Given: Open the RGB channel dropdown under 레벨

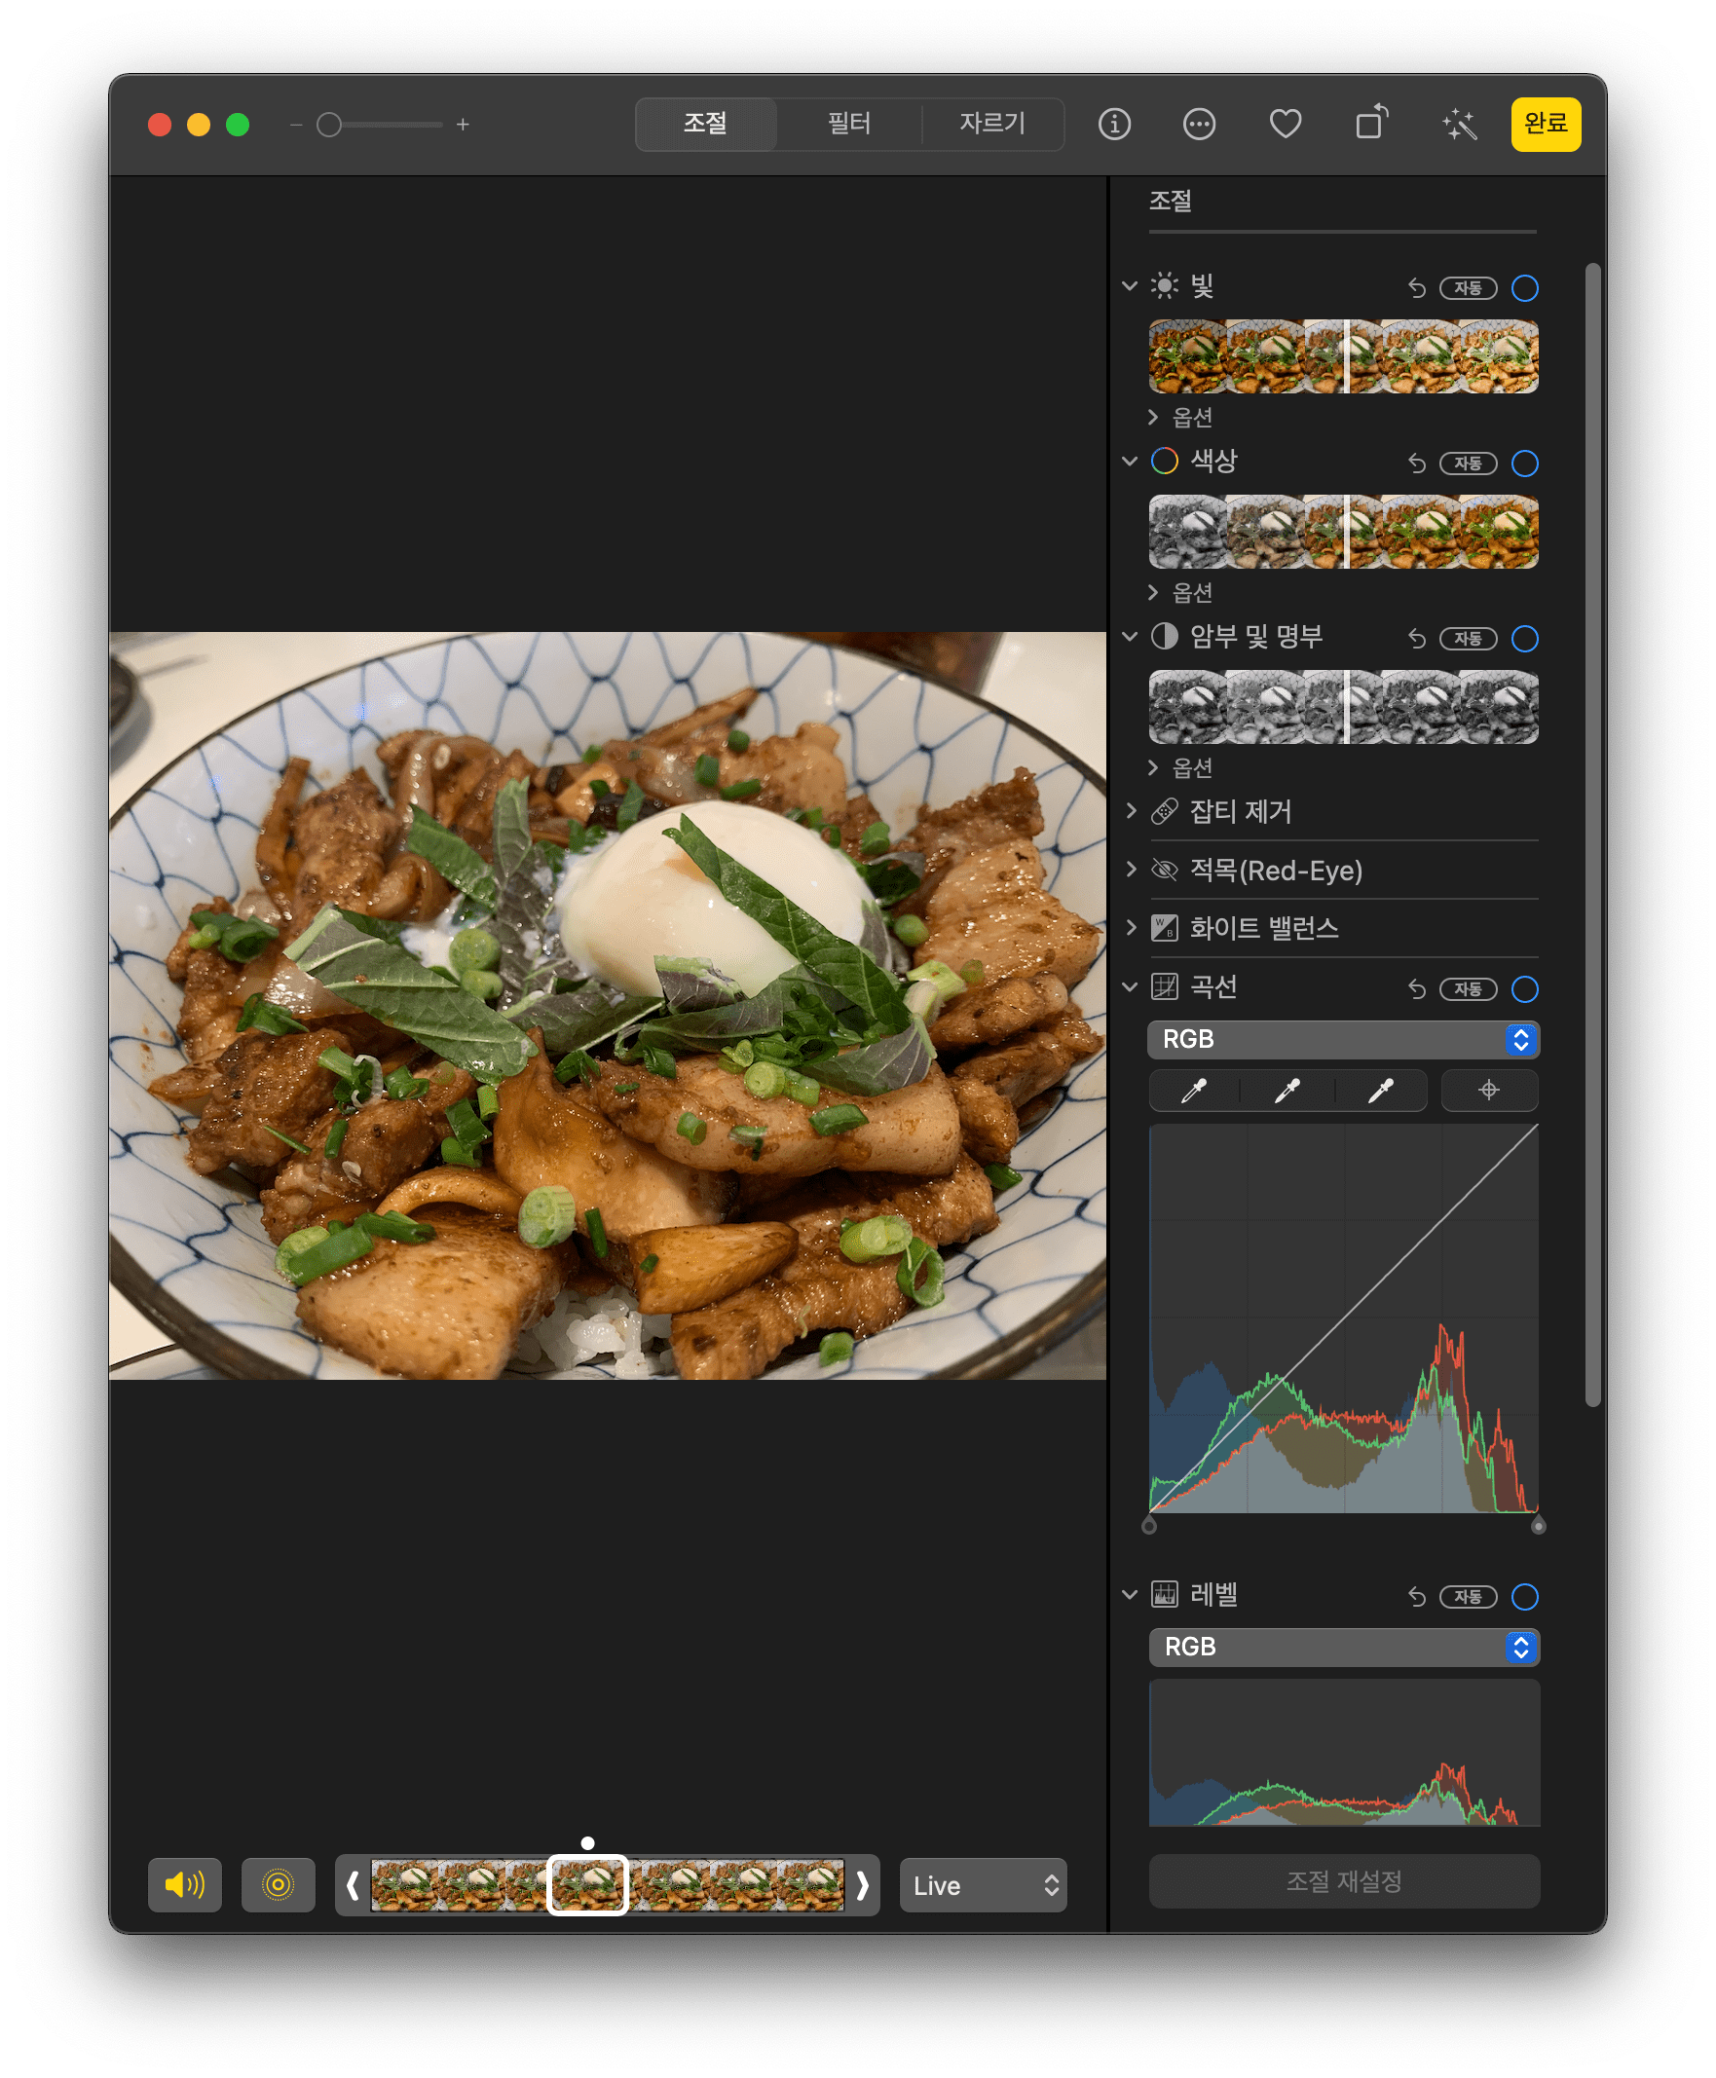Looking at the screenshot, I should (x=1343, y=1648).
